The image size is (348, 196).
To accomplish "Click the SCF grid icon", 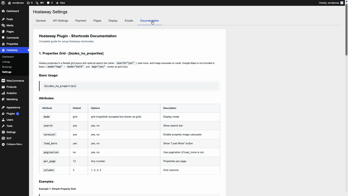I will point(3,138).
